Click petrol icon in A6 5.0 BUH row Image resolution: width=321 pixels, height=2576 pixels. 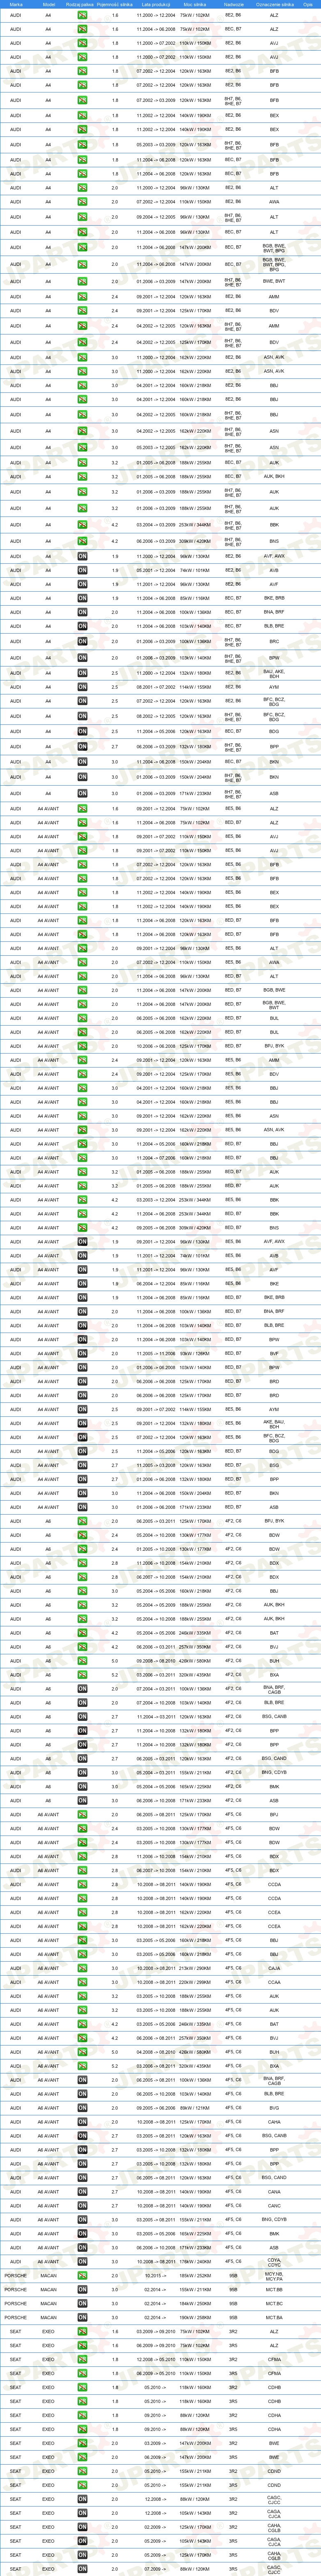82,1661
